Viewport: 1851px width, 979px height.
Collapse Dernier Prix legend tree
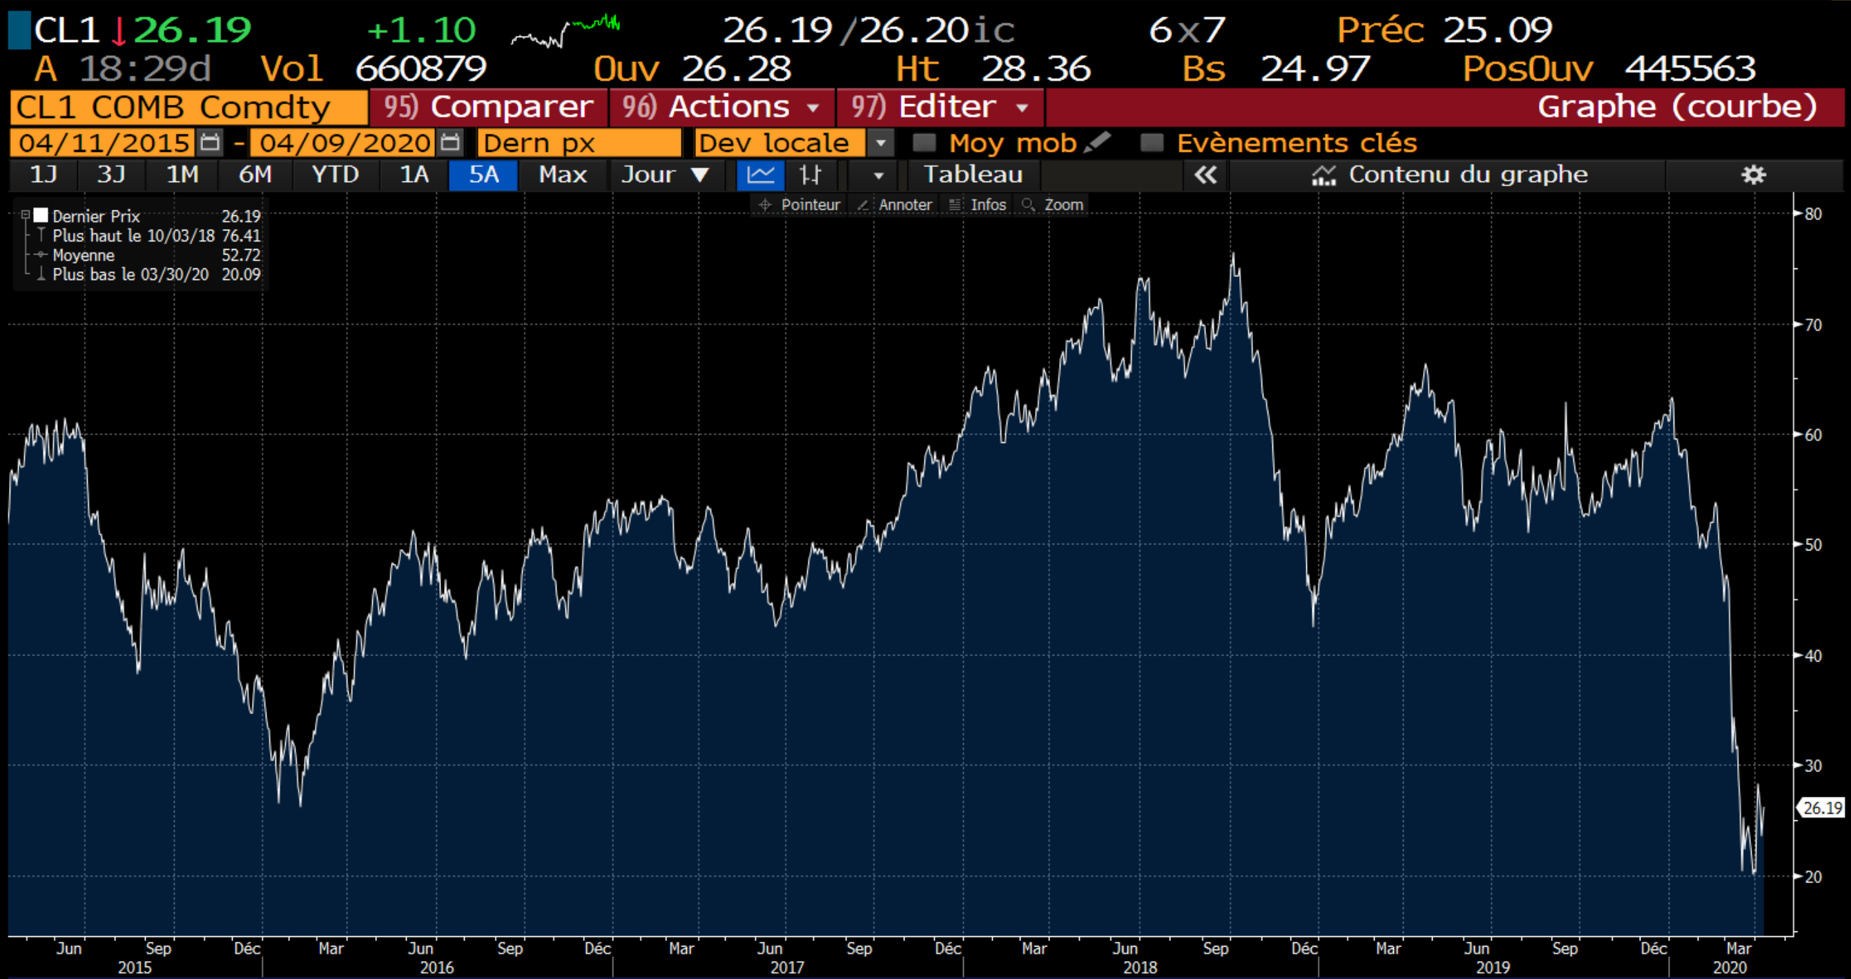[x=25, y=215]
